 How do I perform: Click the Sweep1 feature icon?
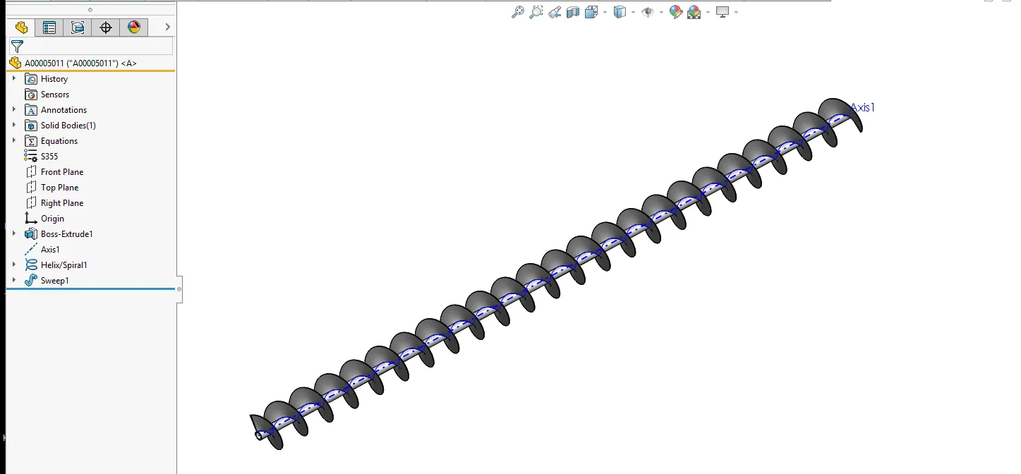tap(31, 281)
